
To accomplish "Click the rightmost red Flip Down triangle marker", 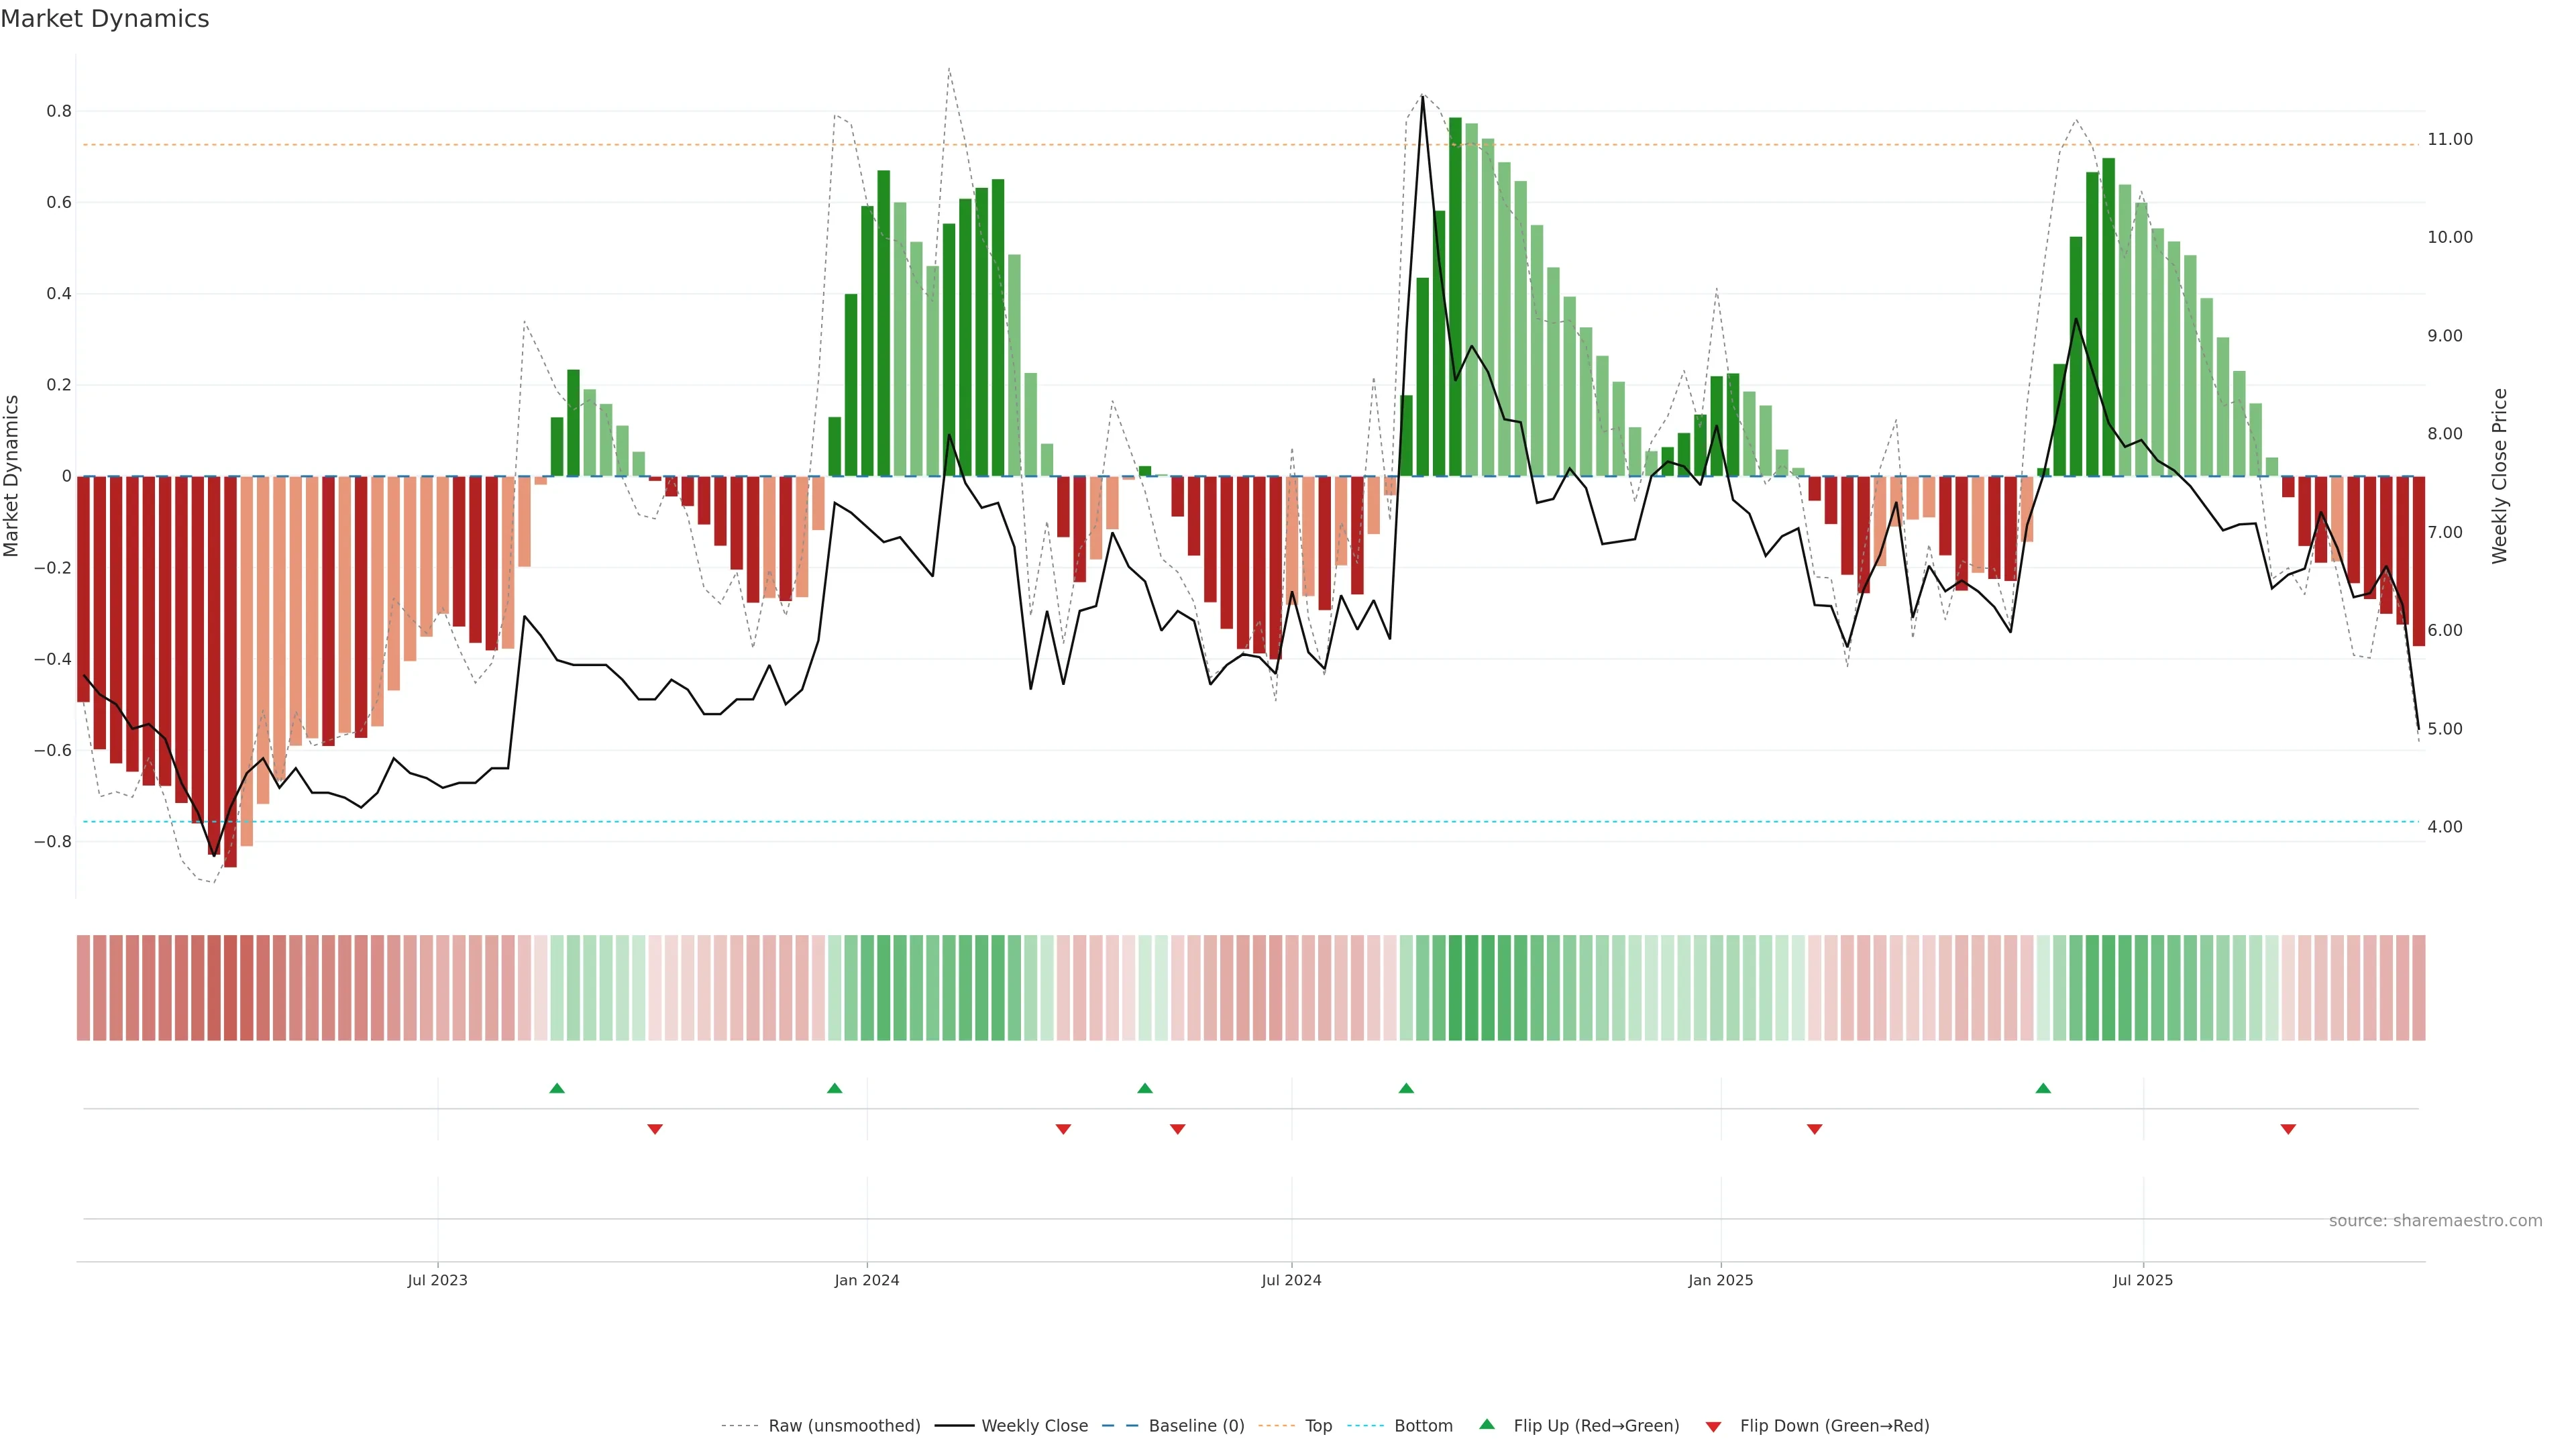I will (2288, 1129).
